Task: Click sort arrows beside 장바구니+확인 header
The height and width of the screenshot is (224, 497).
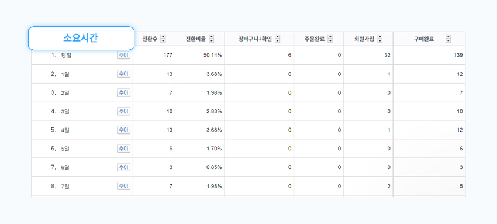Action: pyautogui.click(x=278, y=39)
